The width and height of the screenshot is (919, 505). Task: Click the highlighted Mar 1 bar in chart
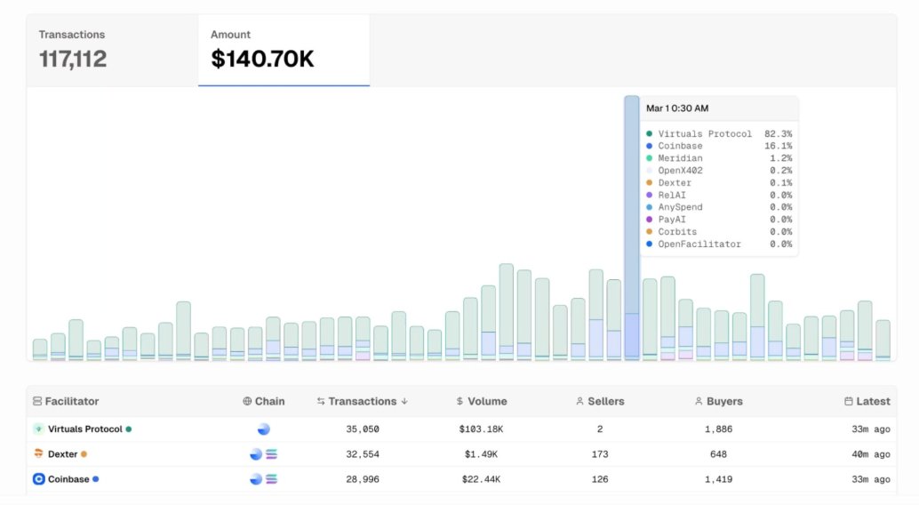631,267
